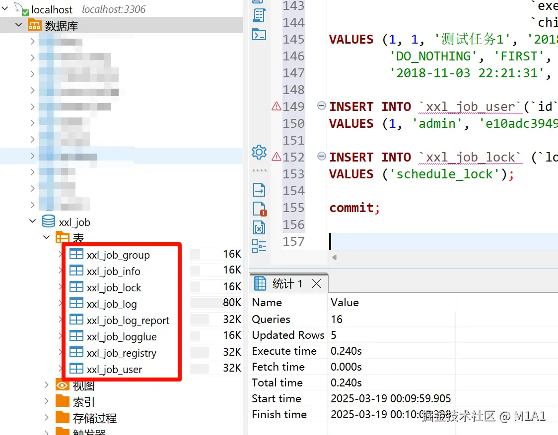Click the panels layout list icon
Screen dimensions: 558x435
tap(259, 246)
